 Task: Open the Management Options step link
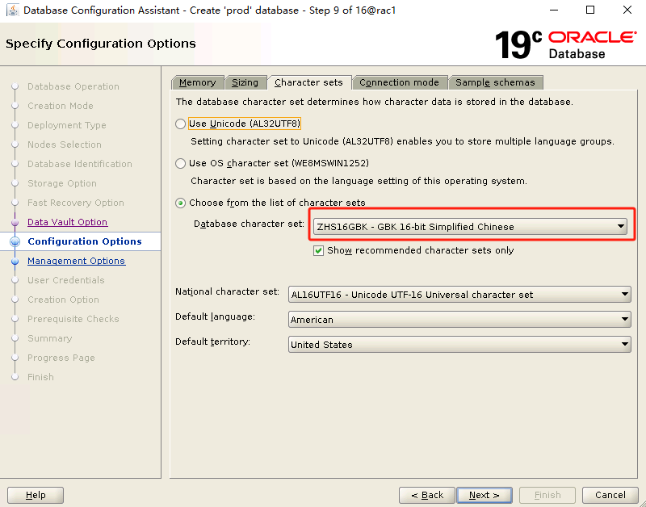pyautogui.click(x=76, y=261)
